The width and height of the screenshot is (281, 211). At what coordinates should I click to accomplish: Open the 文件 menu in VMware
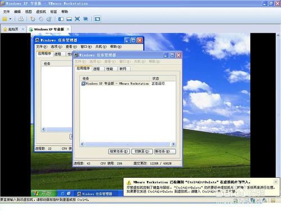6,12
